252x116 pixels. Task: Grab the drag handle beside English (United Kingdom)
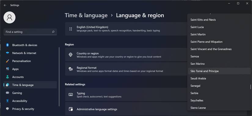(x=71, y=29)
